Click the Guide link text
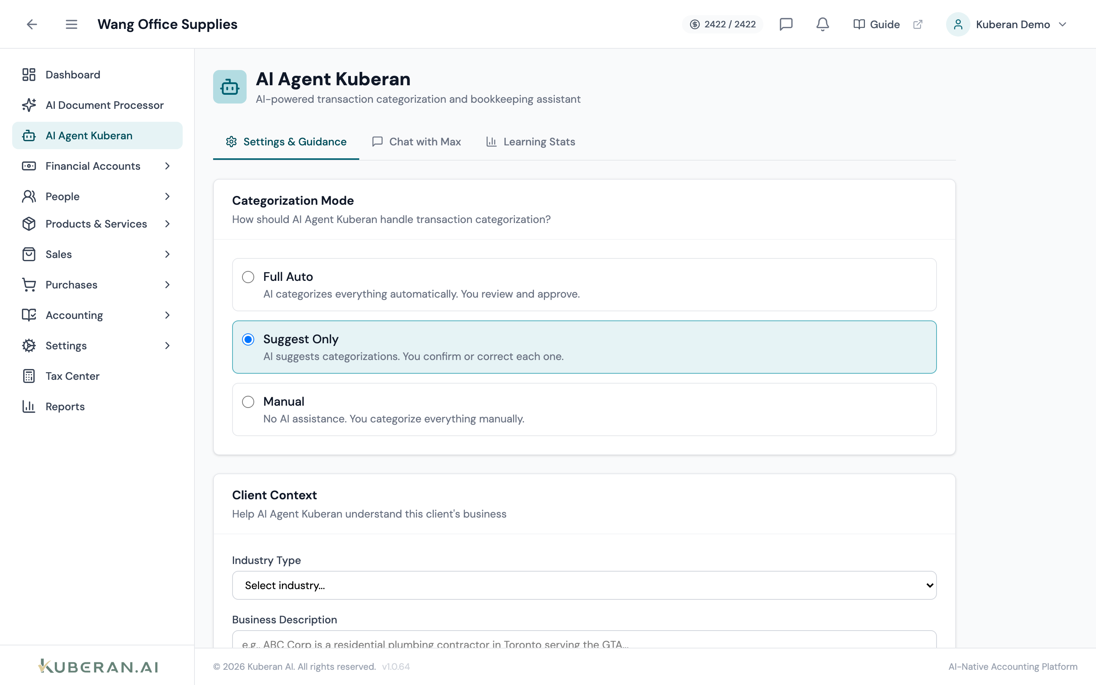1096x685 pixels. point(884,24)
